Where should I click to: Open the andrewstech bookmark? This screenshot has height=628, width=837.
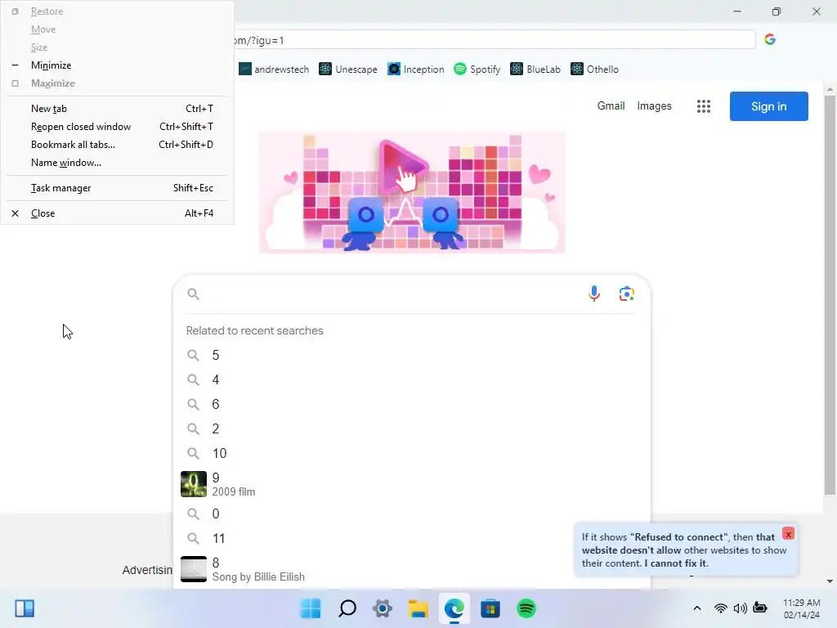pyautogui.click(x=274, y=69)
